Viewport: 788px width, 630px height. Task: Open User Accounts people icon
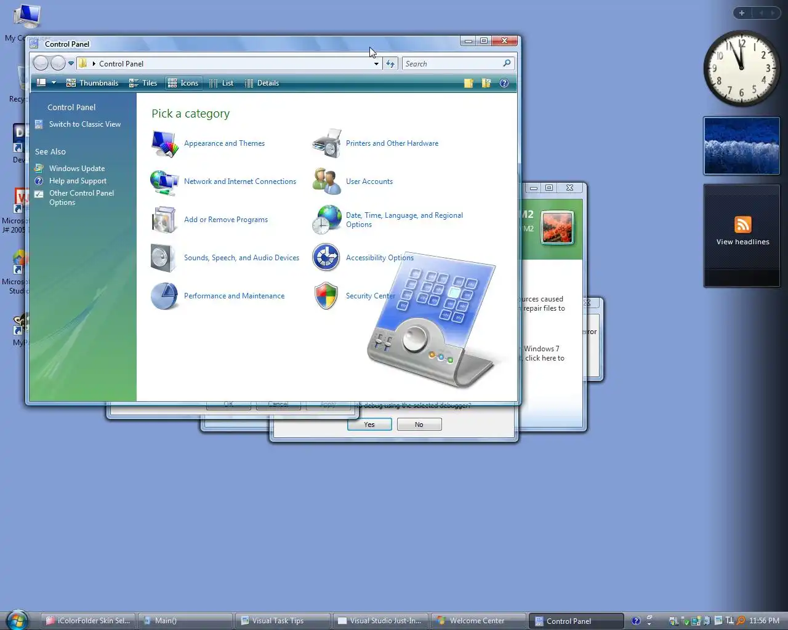point(327,181)
